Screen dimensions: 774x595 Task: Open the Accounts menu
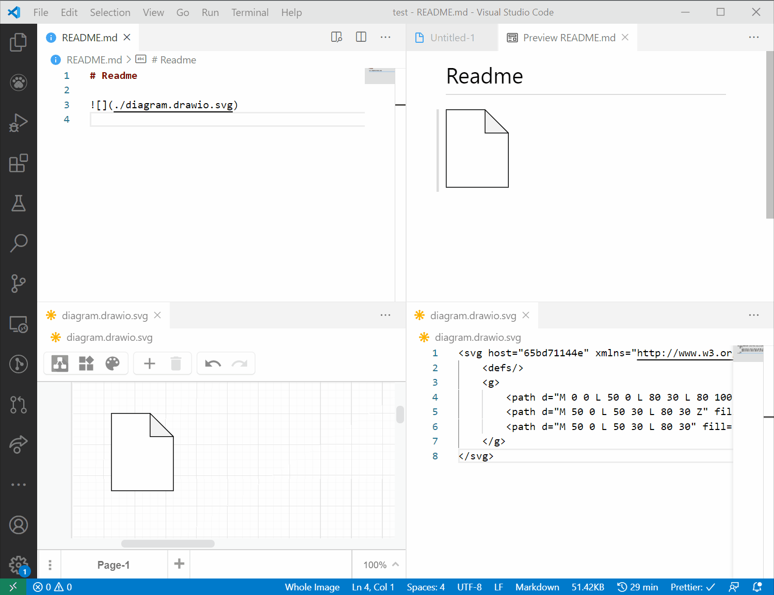19,525
